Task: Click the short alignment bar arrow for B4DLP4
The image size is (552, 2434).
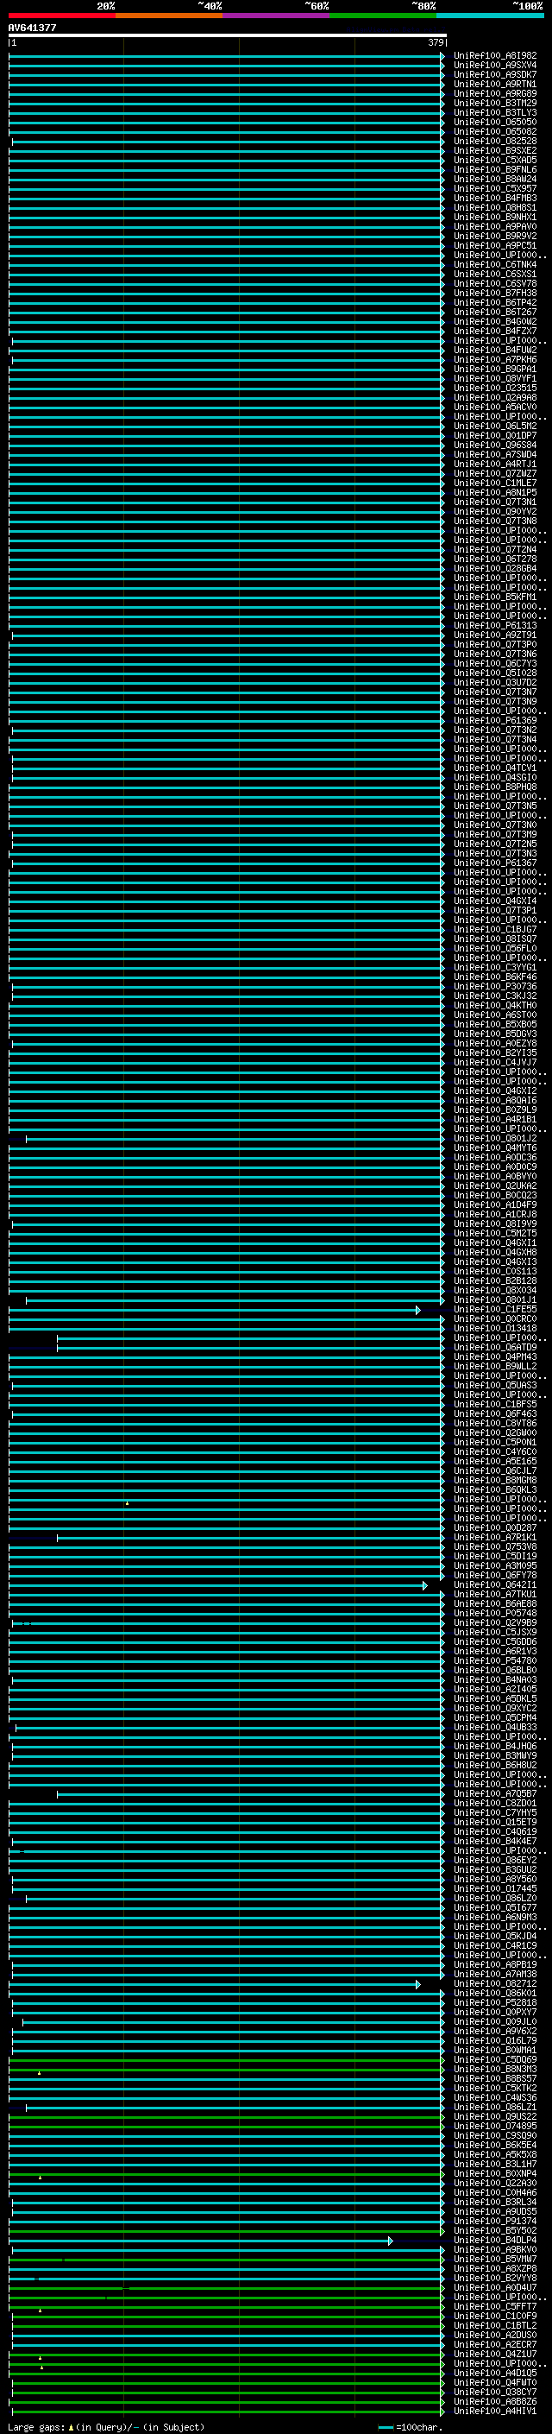Action: (x=390, y=2241)
